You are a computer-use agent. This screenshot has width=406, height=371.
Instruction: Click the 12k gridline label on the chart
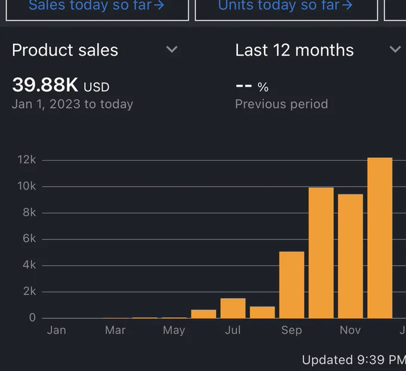pyautogui.click(x=27, y=160)
